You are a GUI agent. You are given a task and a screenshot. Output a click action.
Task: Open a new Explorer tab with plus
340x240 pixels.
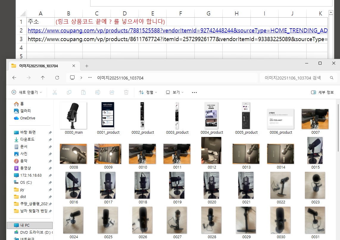(x=87, y=66)
